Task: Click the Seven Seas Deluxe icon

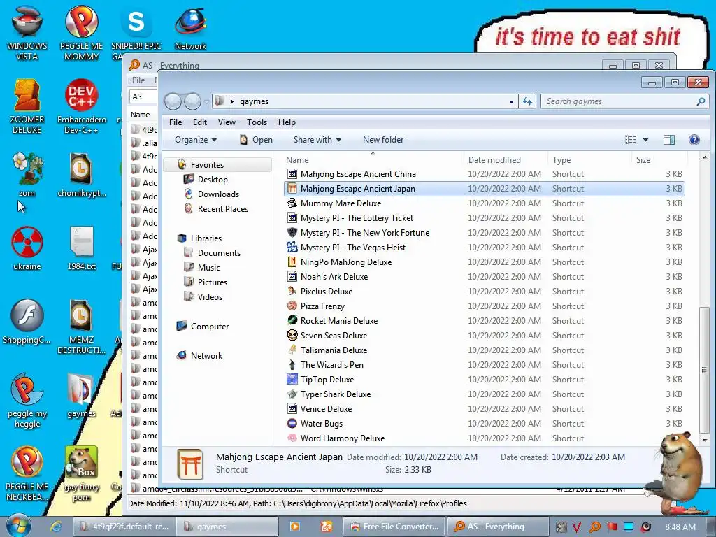Action: (x=292, y=335)
